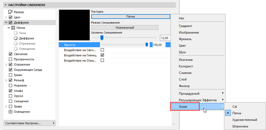Click the Размер size icon

10,12
